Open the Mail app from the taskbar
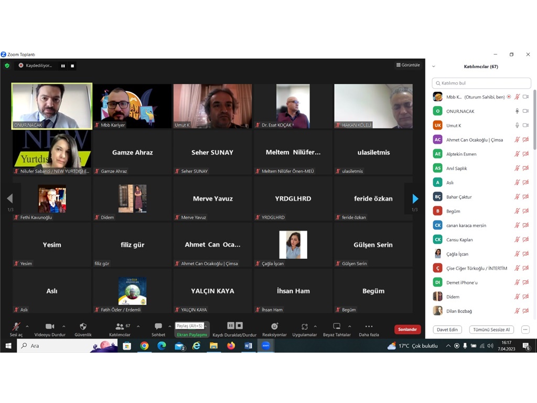537x403 pixels. pos(179,346)
